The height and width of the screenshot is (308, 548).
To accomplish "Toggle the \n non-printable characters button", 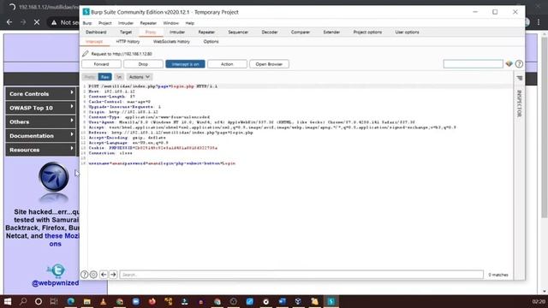I will [x=119, y=77].
